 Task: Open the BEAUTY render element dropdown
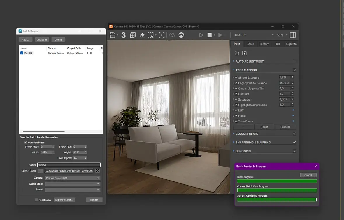pos(254,35)
